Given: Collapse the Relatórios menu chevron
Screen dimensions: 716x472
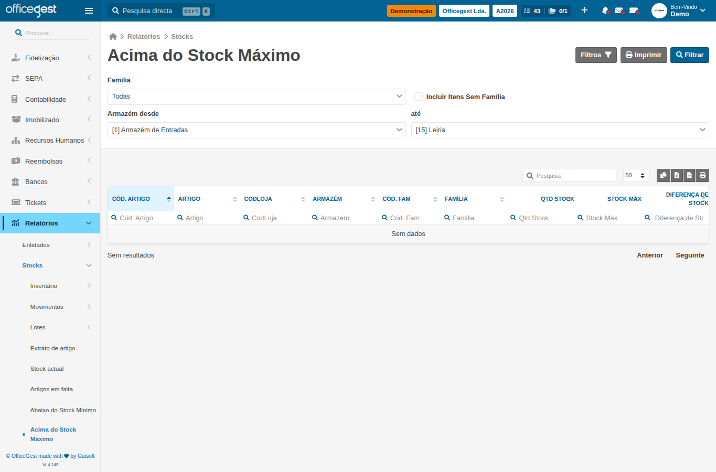Looking at the screenshot, I should point(89,223).
